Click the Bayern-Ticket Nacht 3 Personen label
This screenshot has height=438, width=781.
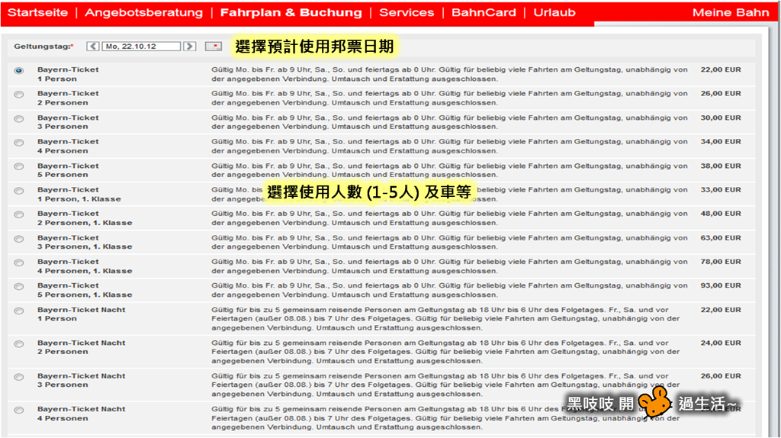tap(81, 381)
